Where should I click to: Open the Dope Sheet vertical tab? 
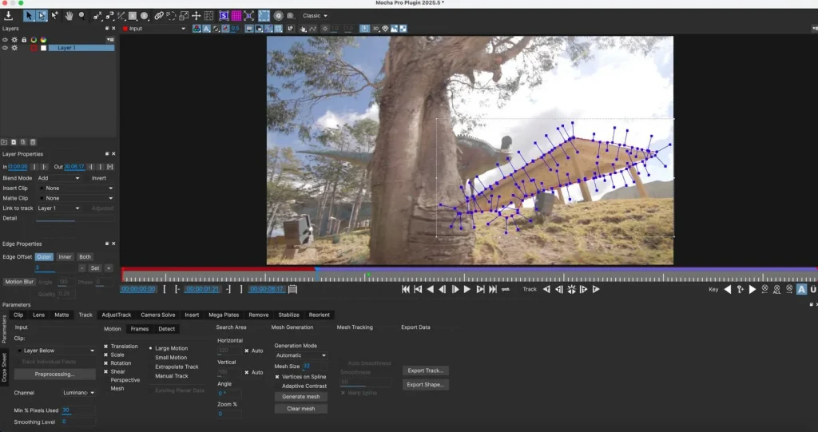4,367
